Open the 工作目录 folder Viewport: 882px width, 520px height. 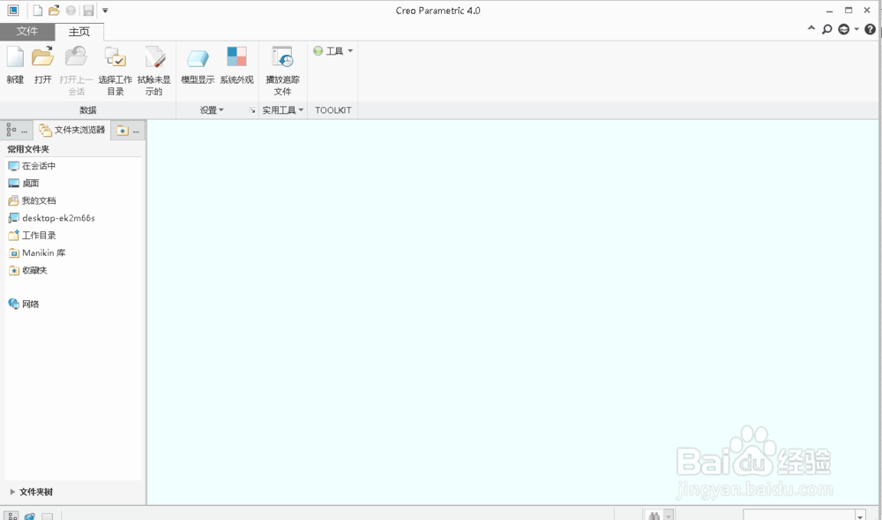click(x=32, y=236)
